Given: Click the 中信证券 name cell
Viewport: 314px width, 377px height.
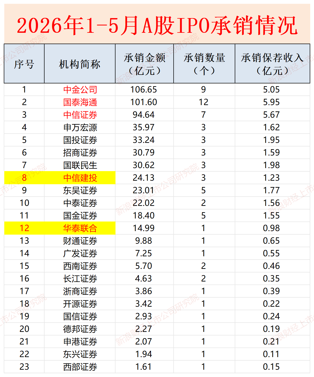Looking at the screenshot, I should [x=80, y=115].
